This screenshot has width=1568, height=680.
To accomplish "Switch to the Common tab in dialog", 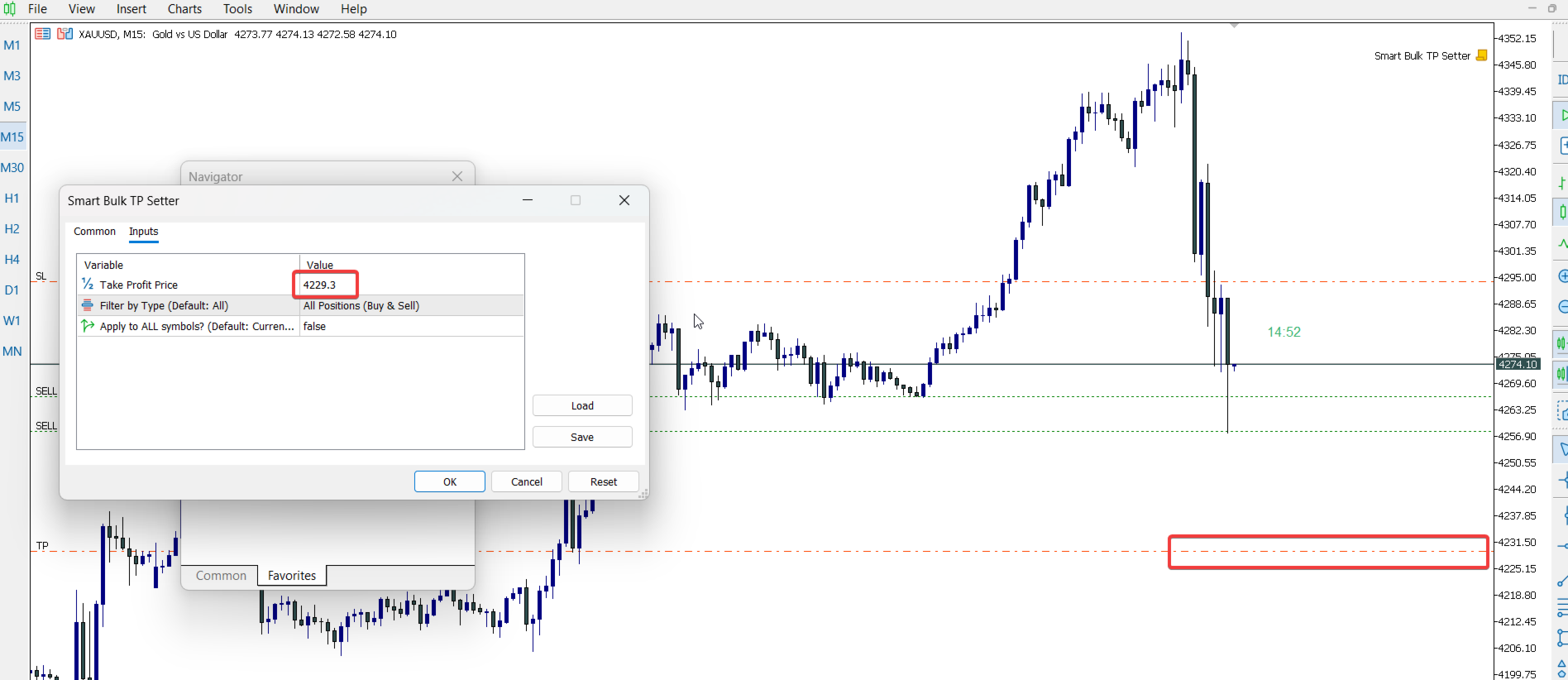I will pyautogui.click(x=94, y=232).
